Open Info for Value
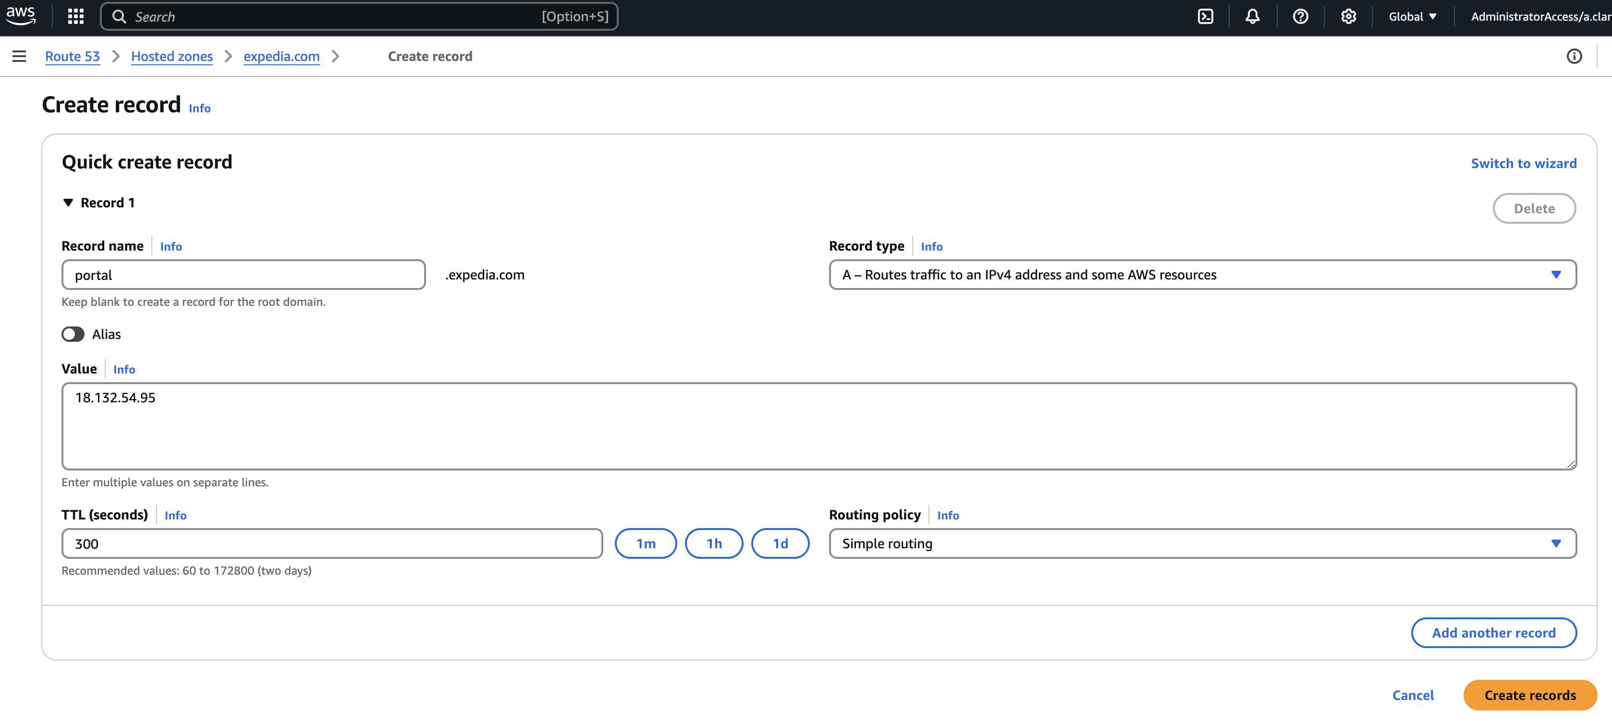Image resolution: width=1612 pixels, height=723 pixels. click(x=124, y=370)
